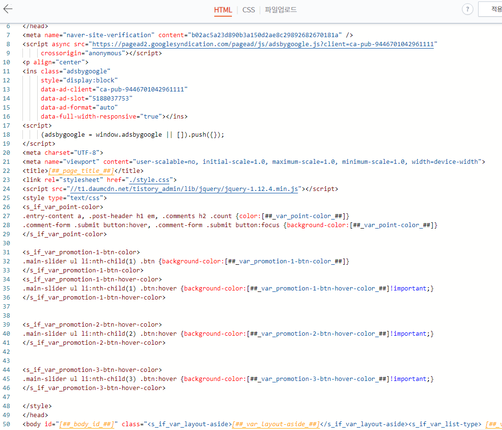Viewport: 502px width, 430px height.
Task: Click line number 22 in the gutter
Action: (6, 171)
